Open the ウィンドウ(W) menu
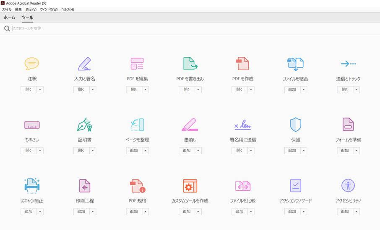 point(49,10)
